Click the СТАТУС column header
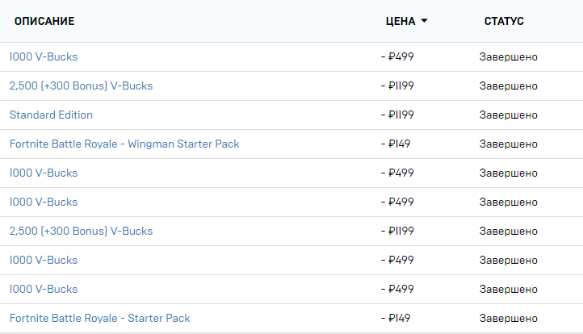Image resolution: width=583 pixels, height=334 pixels. 504,21
